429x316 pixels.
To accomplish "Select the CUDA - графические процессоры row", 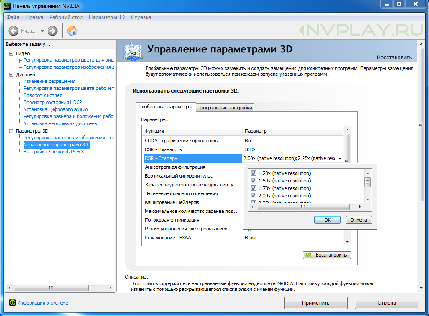I will coord(244,141).
